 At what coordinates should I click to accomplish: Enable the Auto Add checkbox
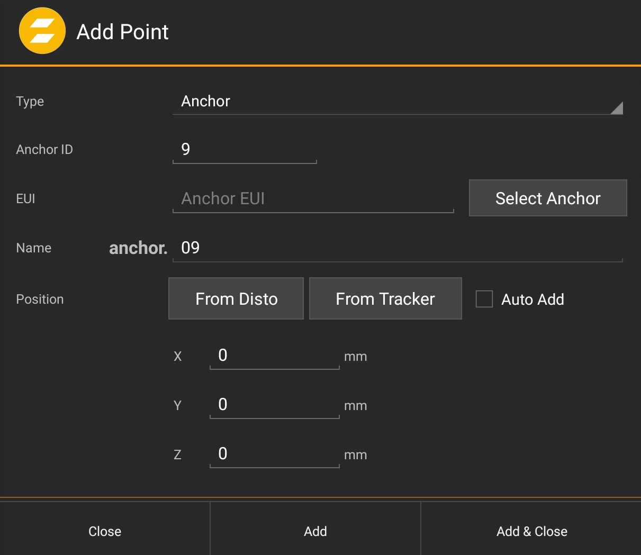[x=484, y=299]
